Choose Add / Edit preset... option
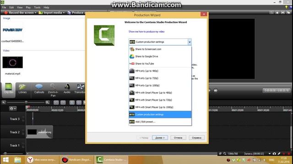This screenshot has height=164, width=293. pyautogui.click(x=160, y=122)
